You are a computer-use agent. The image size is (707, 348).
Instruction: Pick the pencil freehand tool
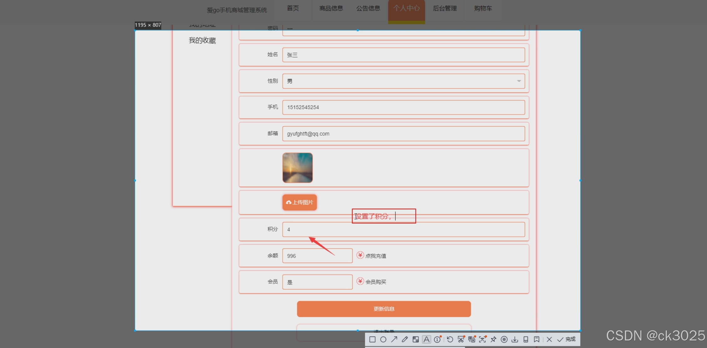[x=405, y=340]
